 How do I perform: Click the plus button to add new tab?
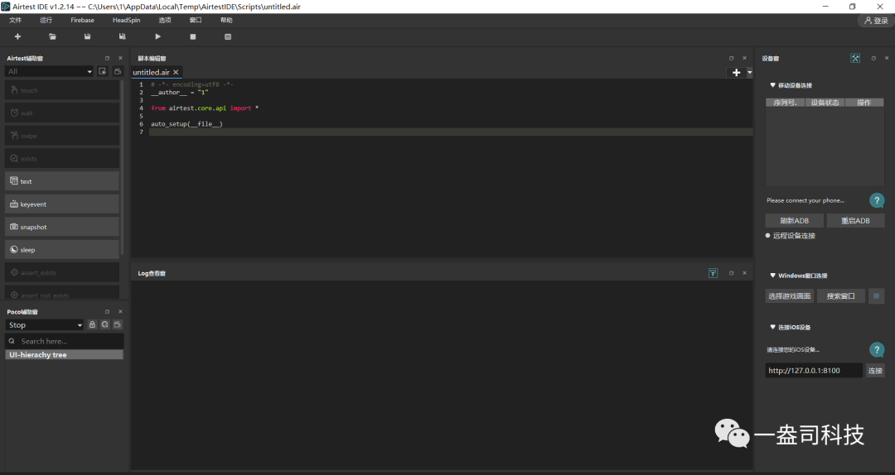(737, 73)
